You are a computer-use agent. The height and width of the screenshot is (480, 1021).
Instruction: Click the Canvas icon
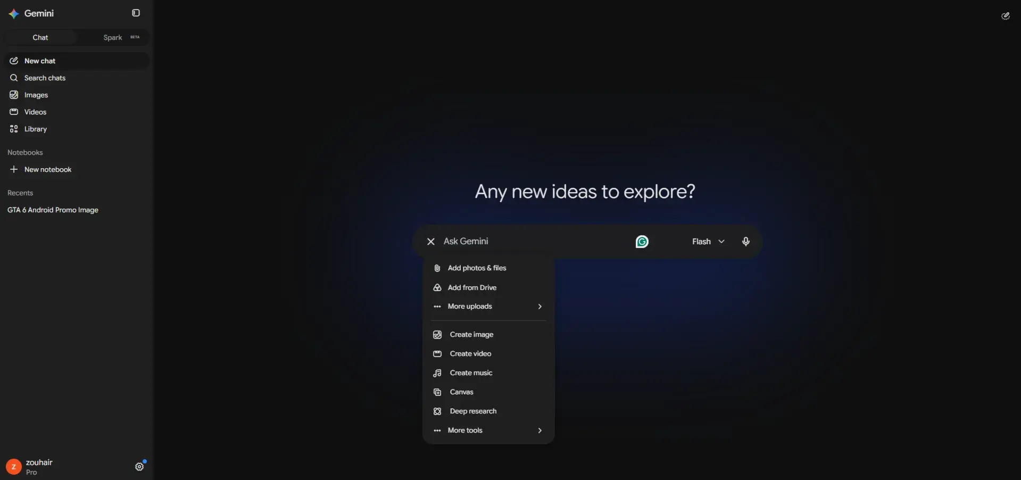pyautogui.click(x=437, y=392)
